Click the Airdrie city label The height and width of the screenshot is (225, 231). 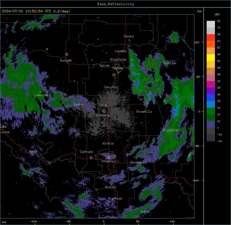click(108, 143)
